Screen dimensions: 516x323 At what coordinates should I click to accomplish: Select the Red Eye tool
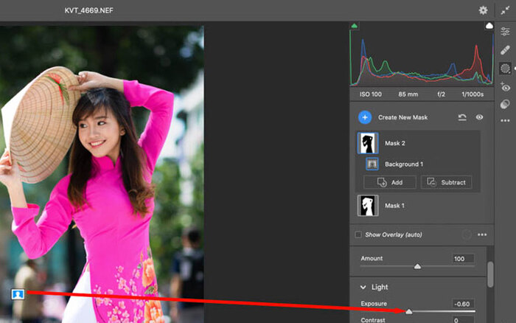pos(505,87)
